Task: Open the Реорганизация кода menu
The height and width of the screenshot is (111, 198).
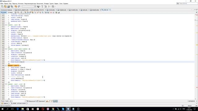Action: 30,3
